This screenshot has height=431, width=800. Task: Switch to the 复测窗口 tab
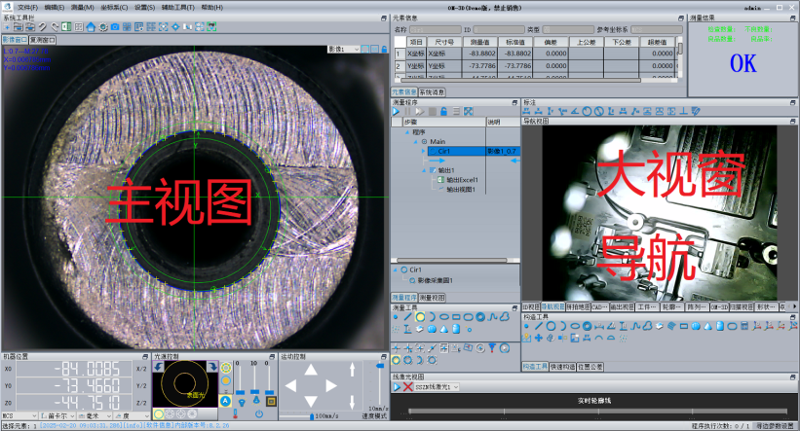[x=43, y=41]
